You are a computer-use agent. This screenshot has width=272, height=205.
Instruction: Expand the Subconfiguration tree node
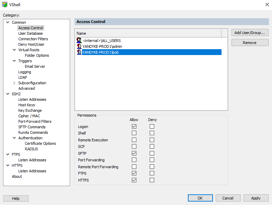point(14,83)
